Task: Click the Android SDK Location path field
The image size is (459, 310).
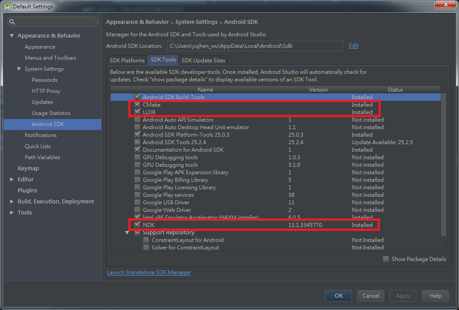Action: [x=255, y=46]
